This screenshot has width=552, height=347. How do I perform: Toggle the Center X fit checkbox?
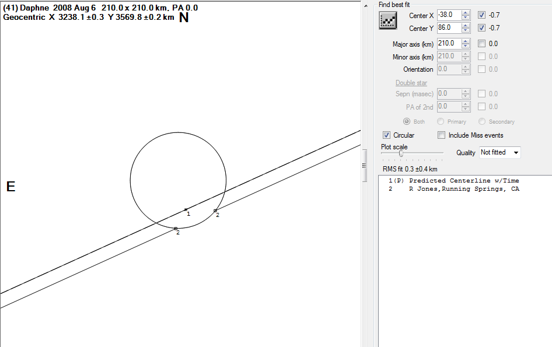coord(481,15)
